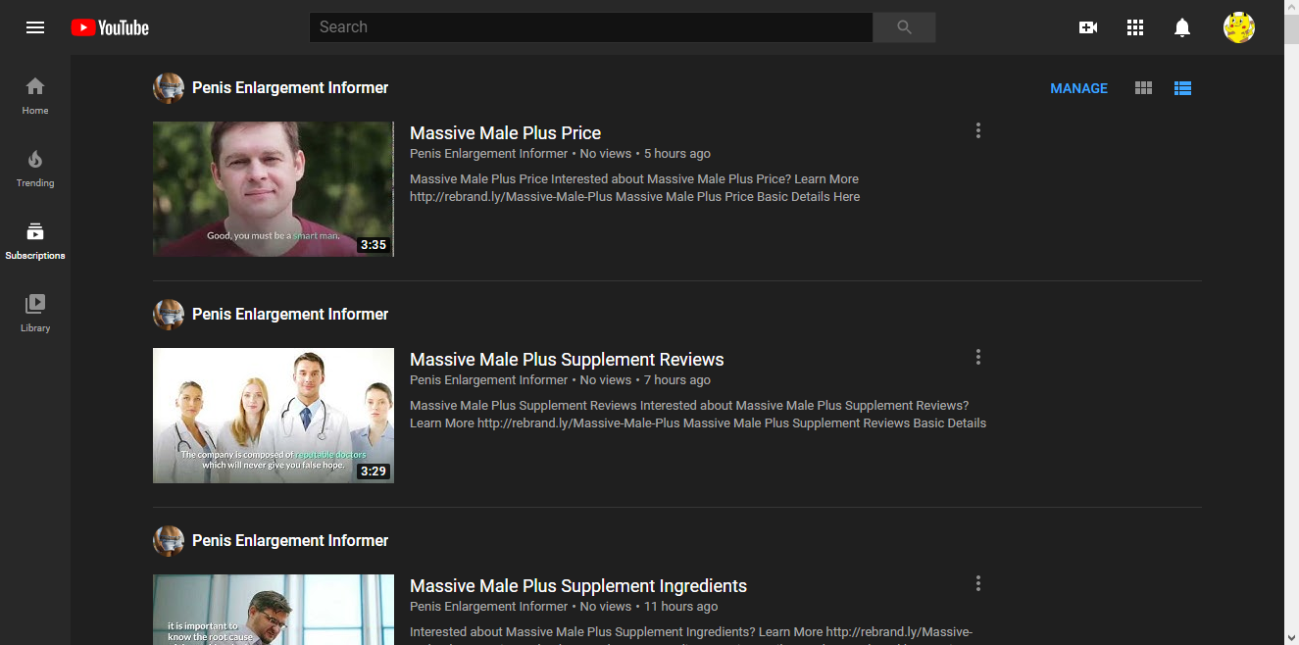1299x645 pixels.
Task: Click the '5 hours ago' text
Action: tap(677, 154)
